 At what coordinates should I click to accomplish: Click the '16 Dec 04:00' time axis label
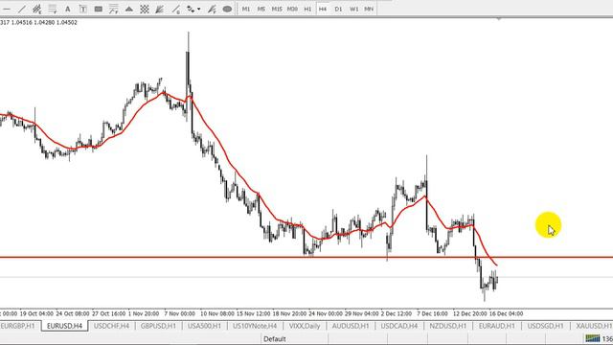[x=506, y=313]
